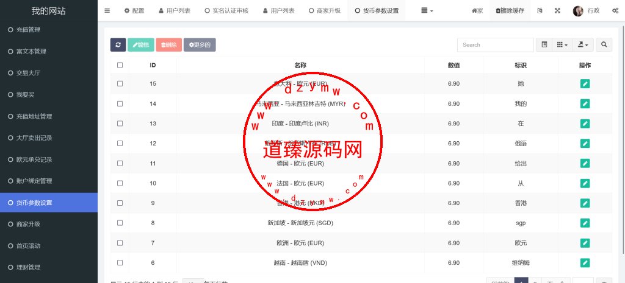Sort by the 数值 column header
The image size is (625, 283).
tap(454, 65)
